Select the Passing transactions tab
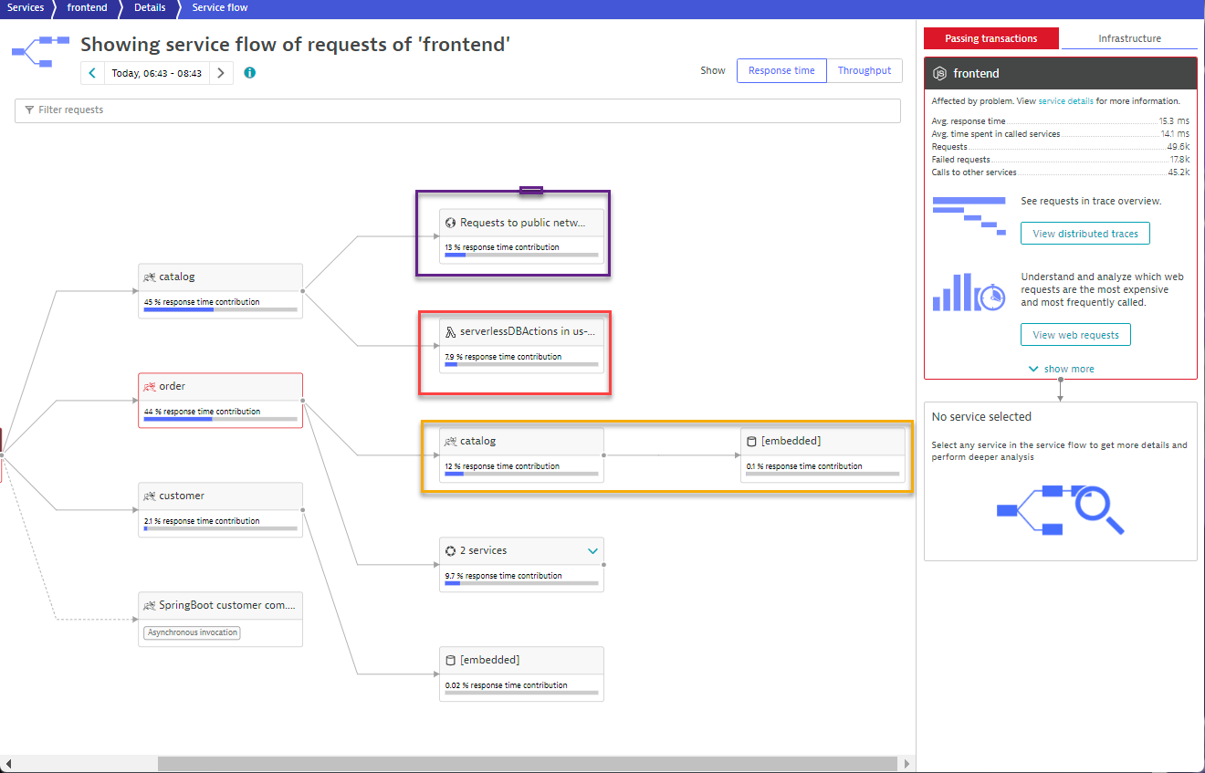 pyautogui.click(x=990, y=38)
